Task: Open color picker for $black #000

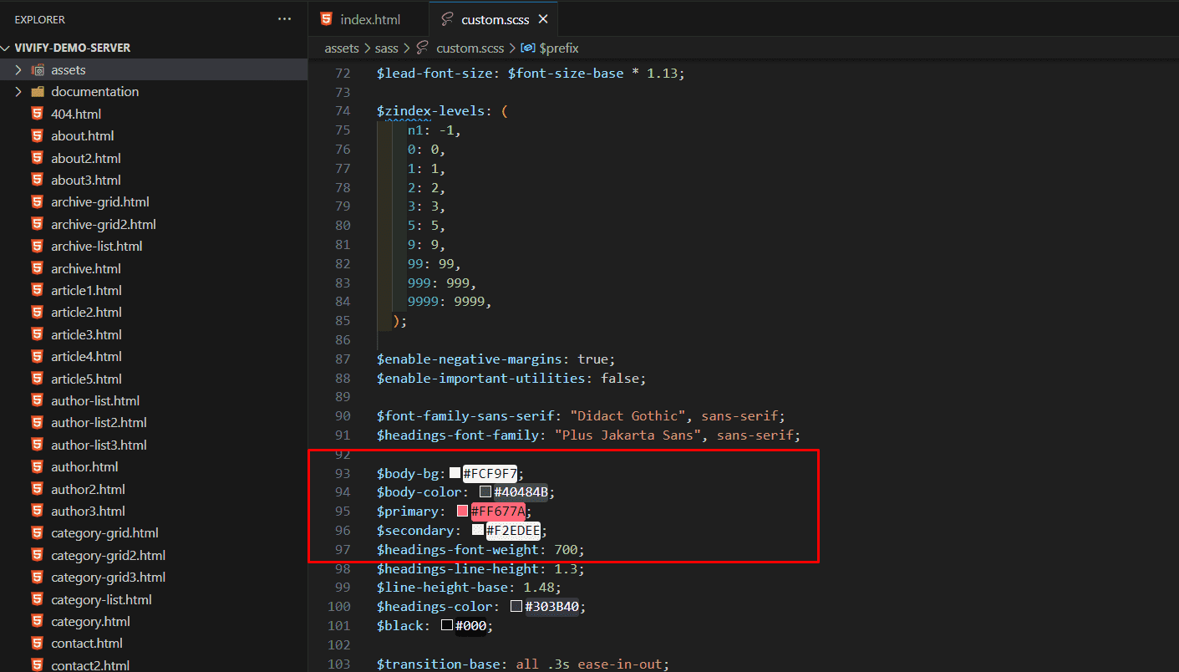Action: click(447, 625)
